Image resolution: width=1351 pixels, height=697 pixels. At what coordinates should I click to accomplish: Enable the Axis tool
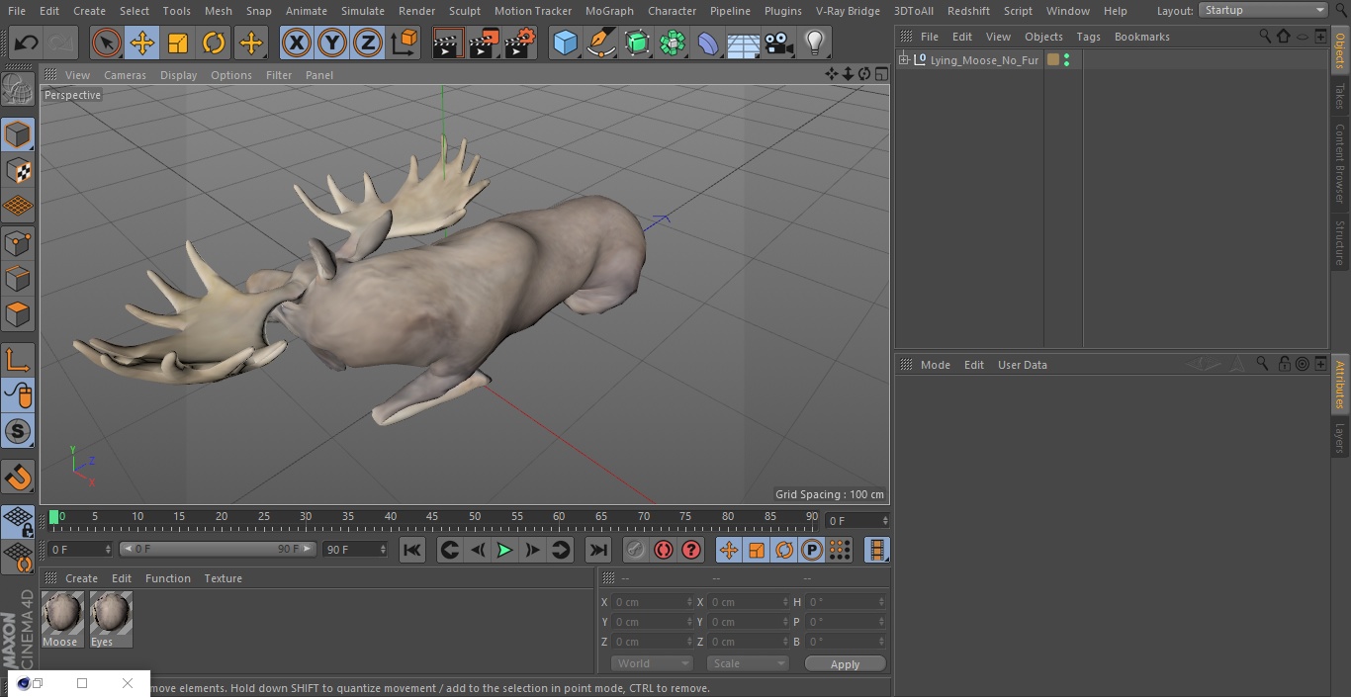18,360
